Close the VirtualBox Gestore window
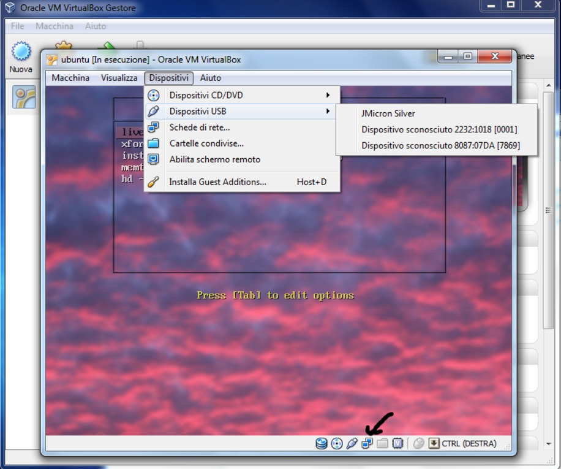The width and height of the screenshot is (561, 469). pos(538,6)
